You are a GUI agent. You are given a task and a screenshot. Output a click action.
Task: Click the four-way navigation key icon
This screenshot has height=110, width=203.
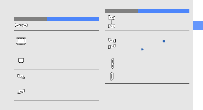(x=21, y=41)
